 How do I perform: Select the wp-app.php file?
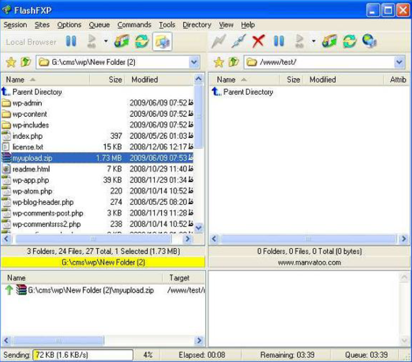(x=97, y=180)
